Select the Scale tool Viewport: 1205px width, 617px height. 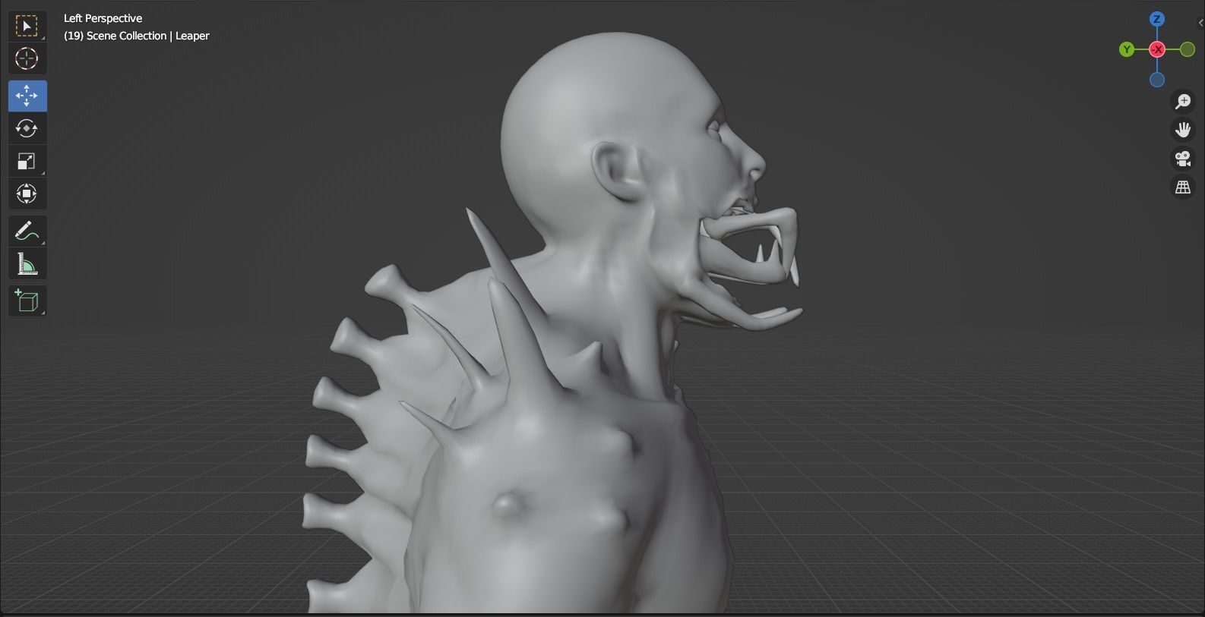pyautogui.click(x=27, y=161)
